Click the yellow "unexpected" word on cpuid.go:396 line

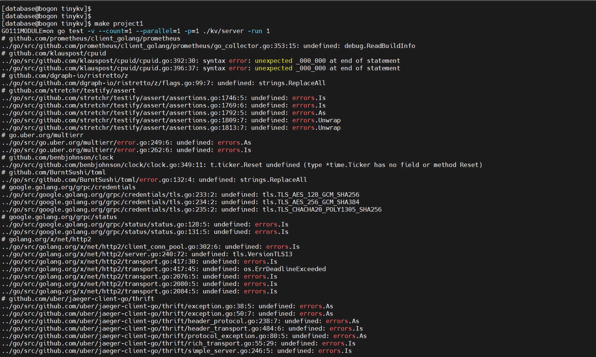(x=274, y=68)
